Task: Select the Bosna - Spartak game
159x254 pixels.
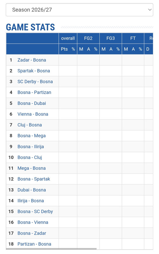Action: point(34,179)
